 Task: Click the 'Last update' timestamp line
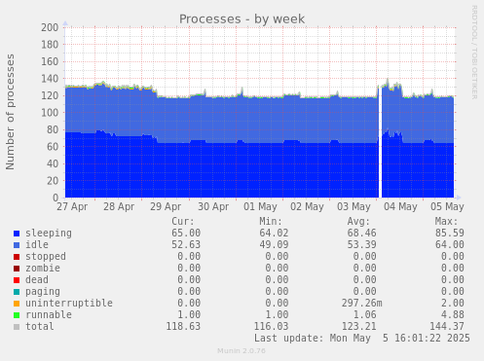[x=361, y=339]
